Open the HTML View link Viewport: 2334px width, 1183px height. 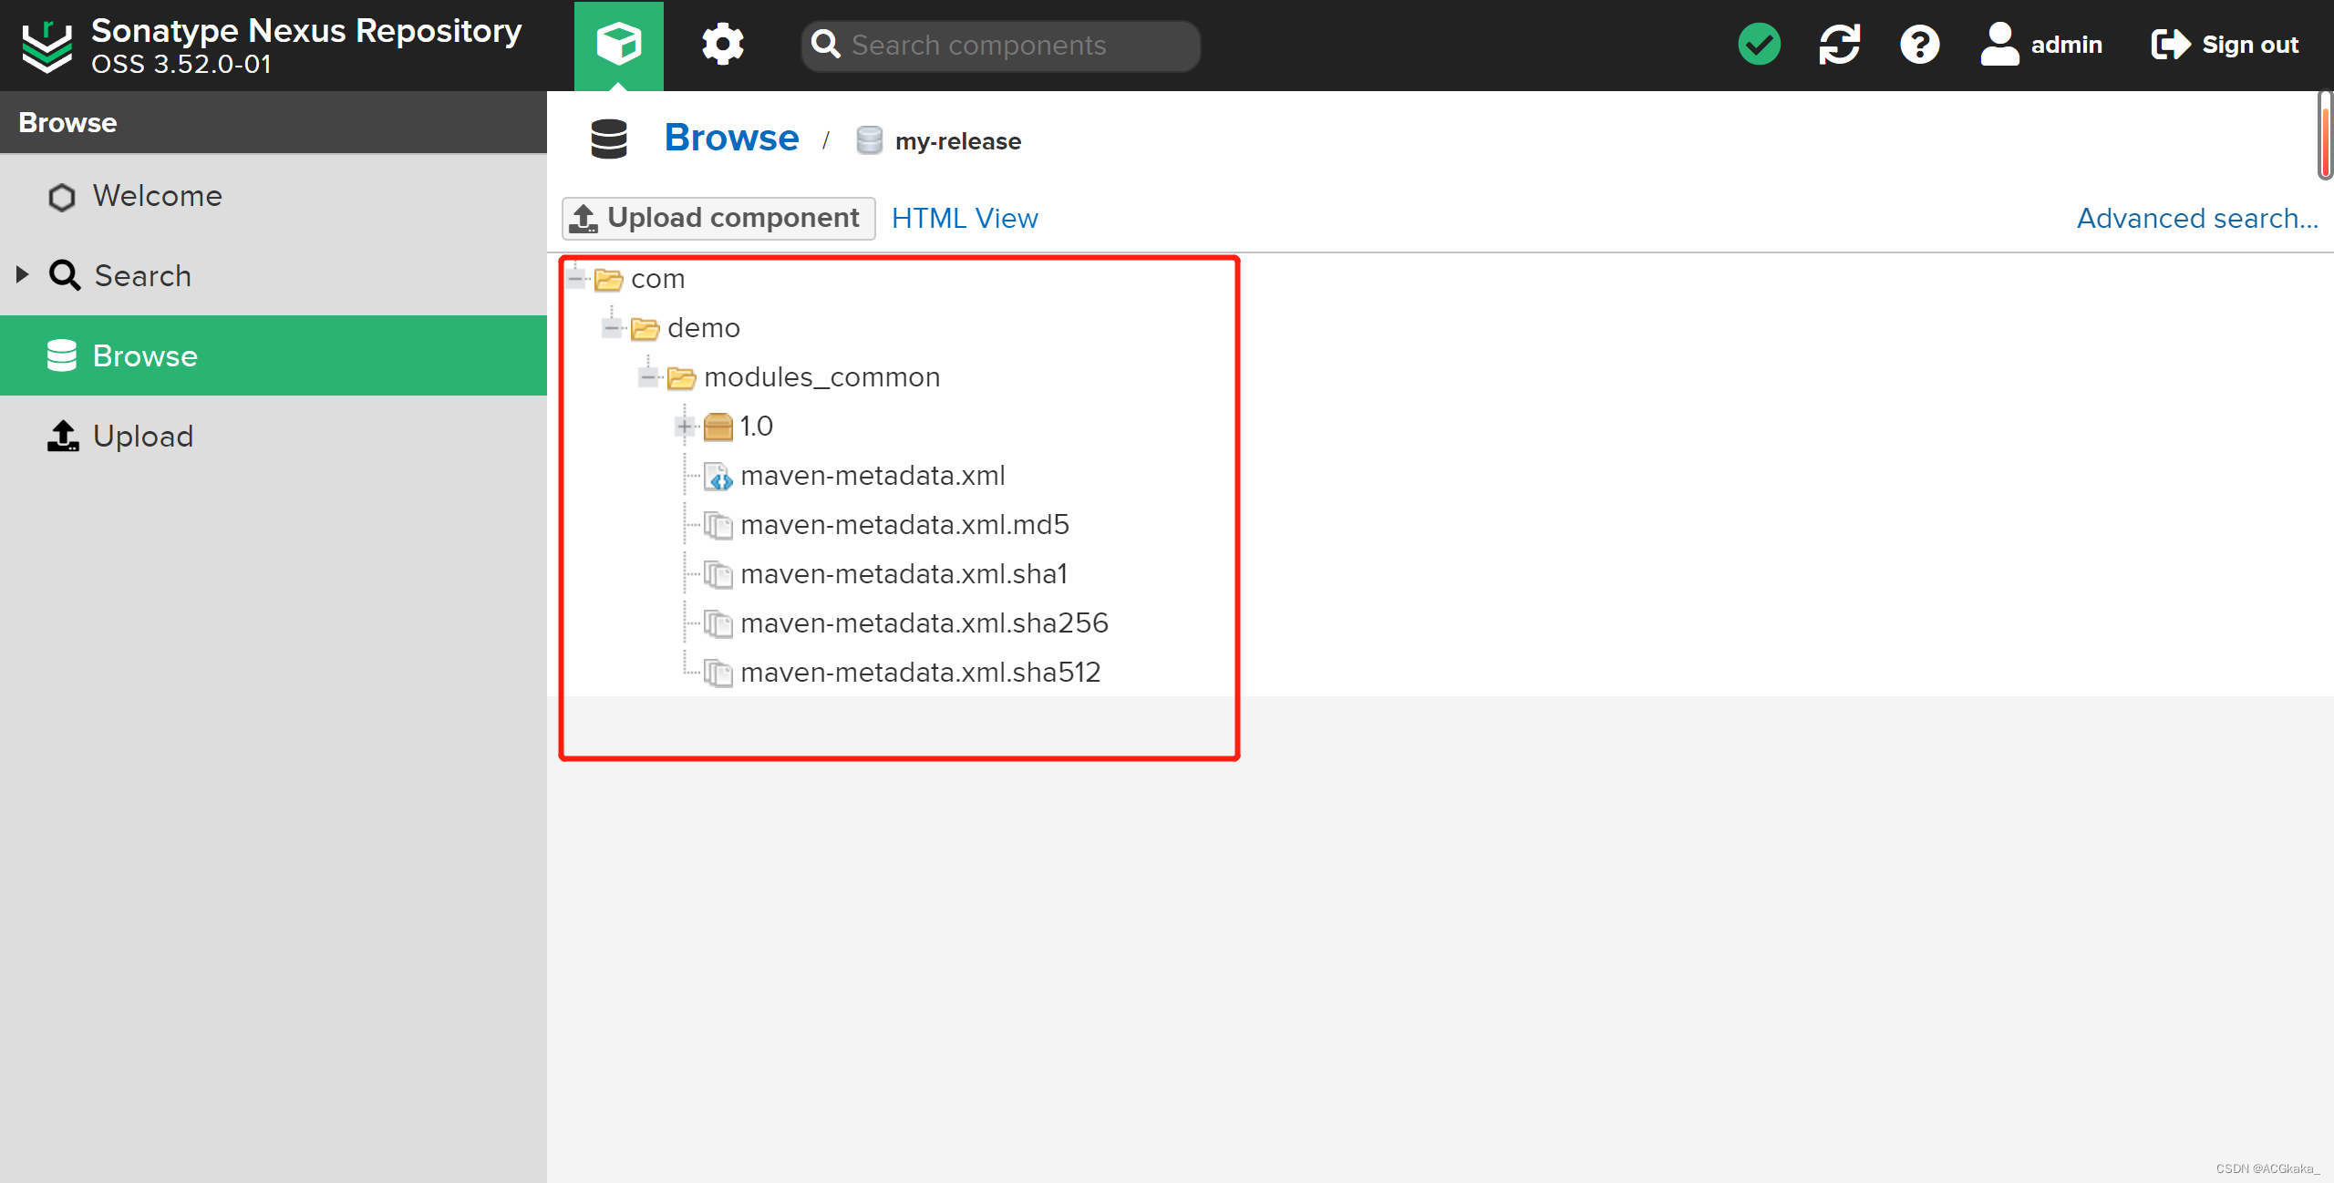(x=964, y=218)
